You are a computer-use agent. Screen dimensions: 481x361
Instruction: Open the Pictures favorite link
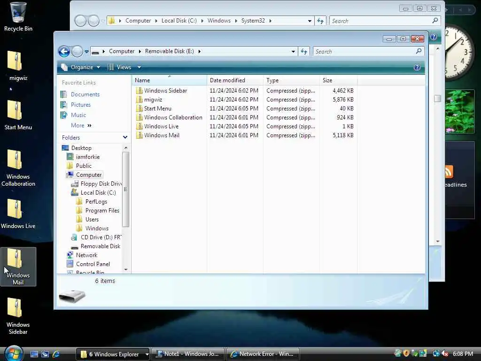(80, 105)
